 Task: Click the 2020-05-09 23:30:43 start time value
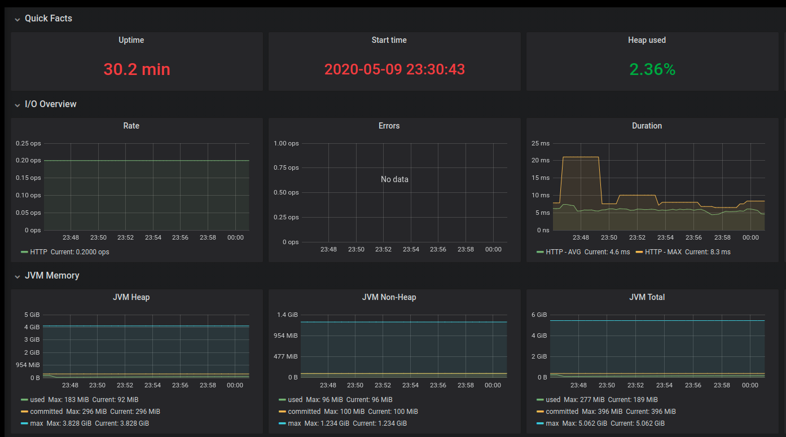[394, 69]
